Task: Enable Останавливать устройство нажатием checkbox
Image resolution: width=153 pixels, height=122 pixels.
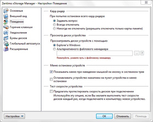Action: (x=51, y=79)
